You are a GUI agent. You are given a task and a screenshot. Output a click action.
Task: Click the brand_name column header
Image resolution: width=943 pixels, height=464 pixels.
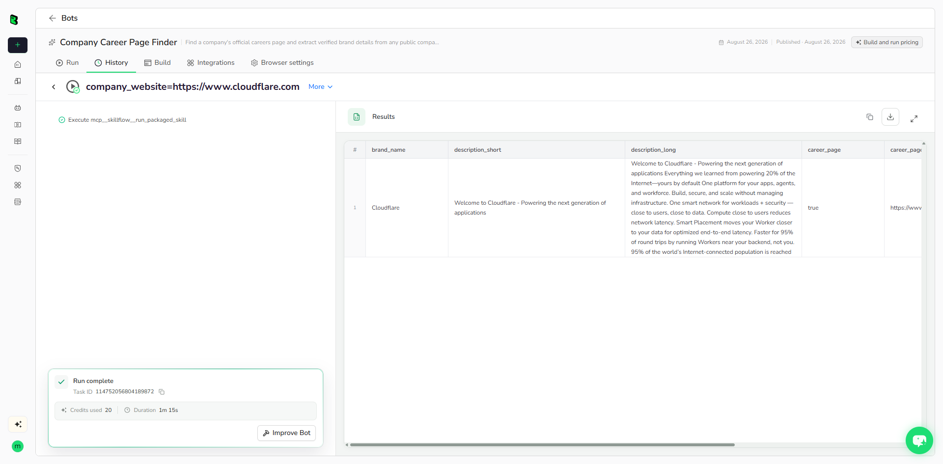pos(407,150)
